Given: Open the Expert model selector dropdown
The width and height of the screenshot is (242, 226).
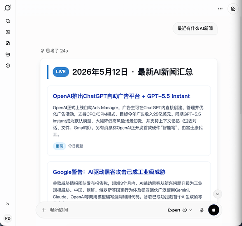Looking at the screenshot, I should (180, 210).
